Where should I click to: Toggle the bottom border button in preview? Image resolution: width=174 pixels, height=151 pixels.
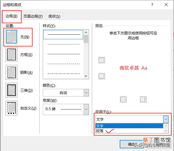102,76
